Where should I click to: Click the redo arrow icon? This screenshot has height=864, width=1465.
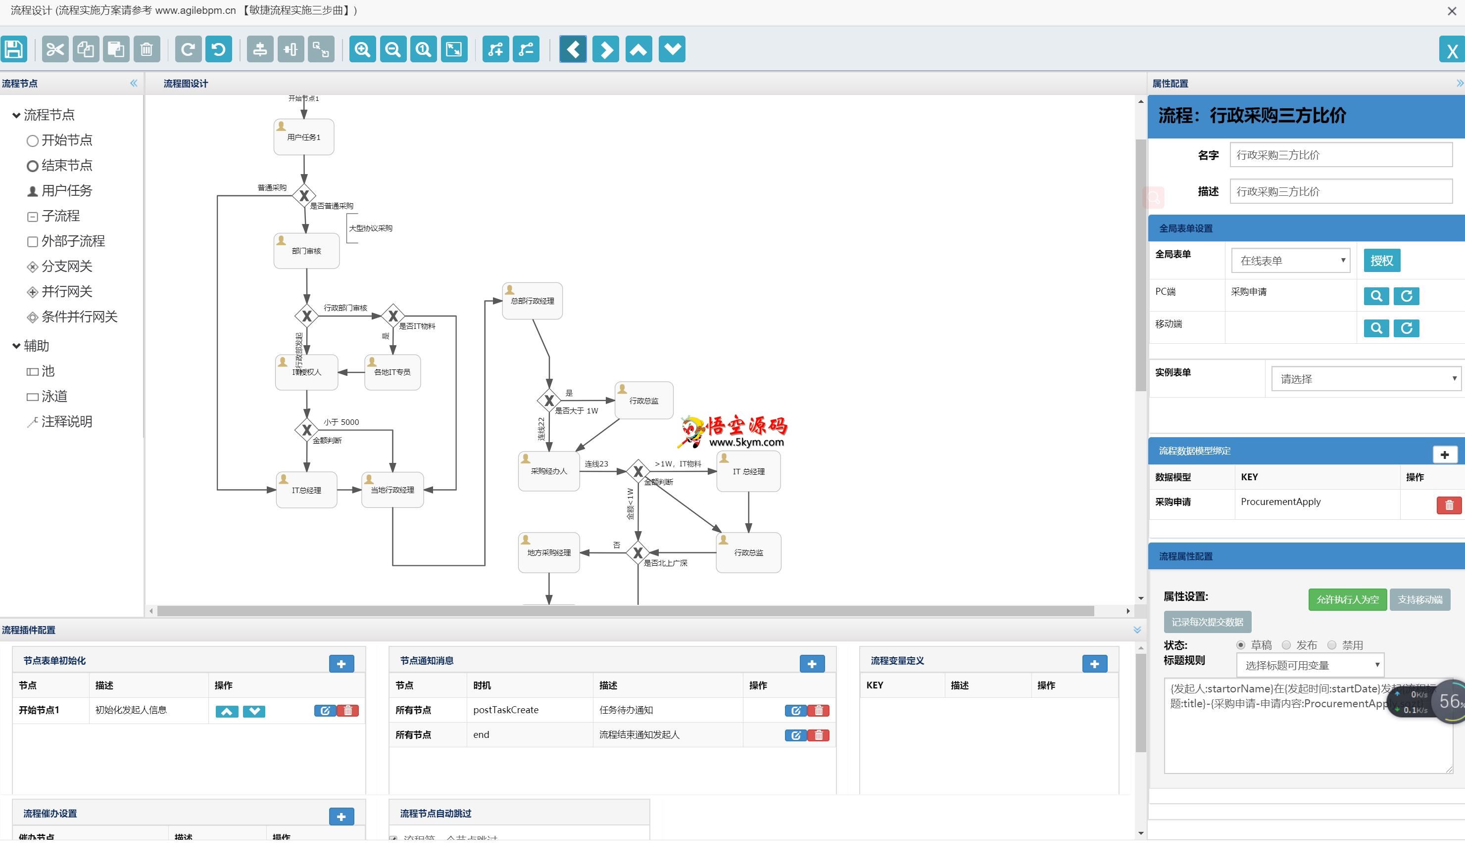(188, 49)
